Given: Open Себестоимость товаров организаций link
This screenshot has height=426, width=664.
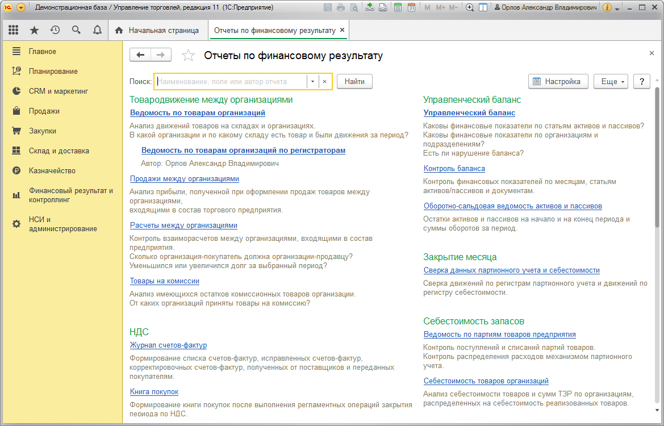Looking at the screenshot, I should coord(486,381).
